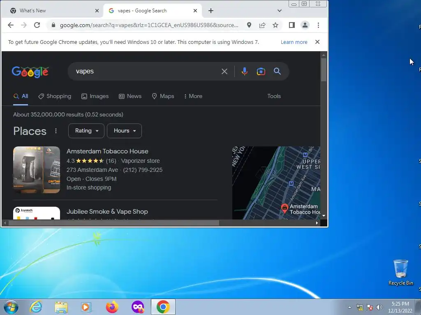Screen dimensions: 421x315
Task: Click the horizontal scrollbar right arrow
Action: 317,223
